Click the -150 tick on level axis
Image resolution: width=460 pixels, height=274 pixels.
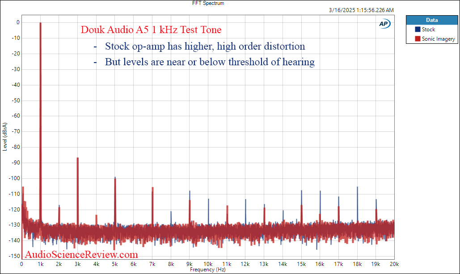[x=15, y=256]
